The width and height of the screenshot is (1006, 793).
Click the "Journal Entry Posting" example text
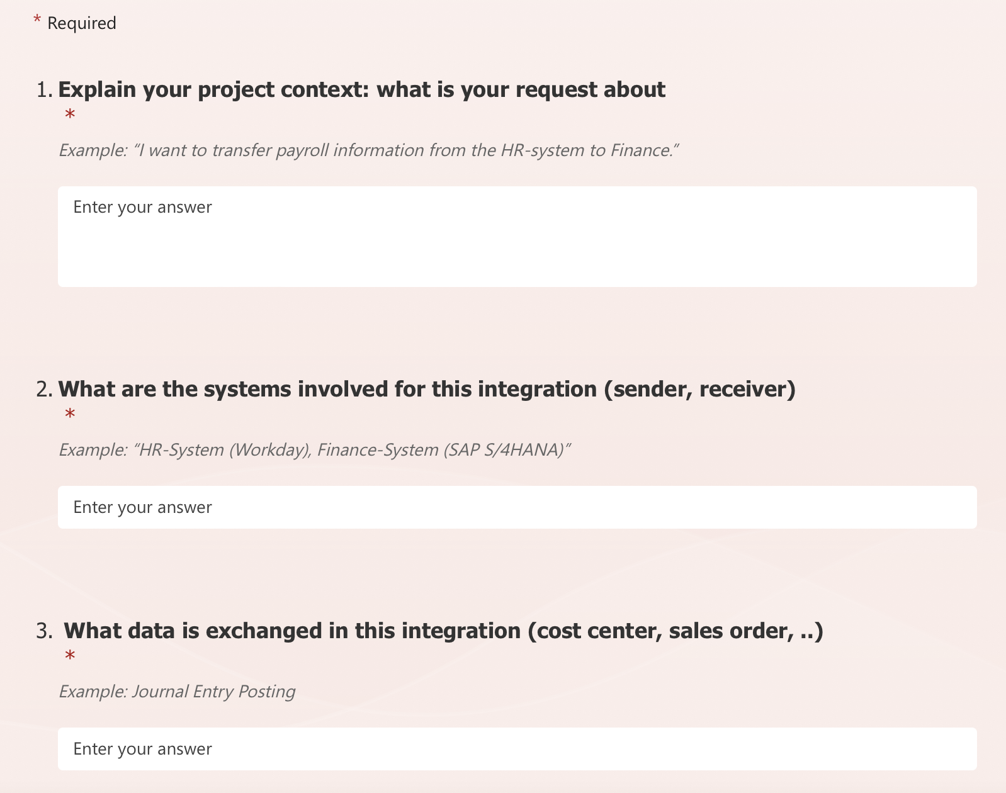point(213,692)
